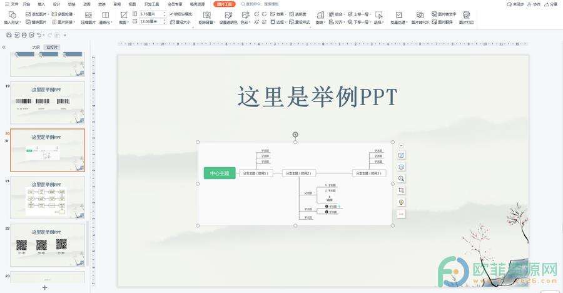Click the Undo arrow in quick access bar
Screen dimensions: 563x293
click(x=39, y=35)
